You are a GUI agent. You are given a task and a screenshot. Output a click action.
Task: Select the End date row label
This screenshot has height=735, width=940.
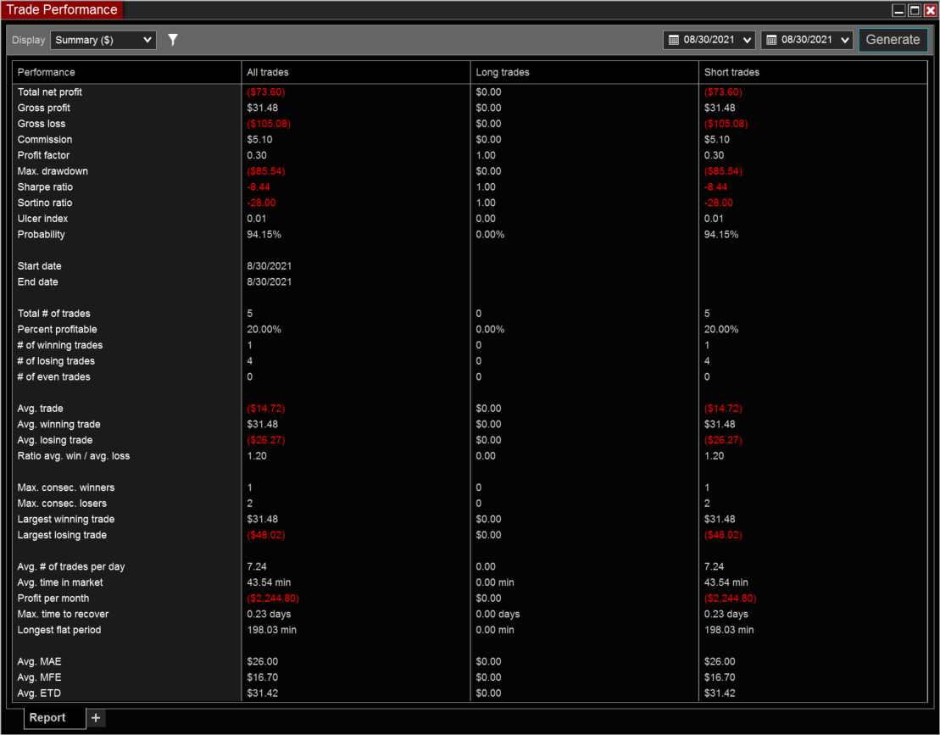[38, 281]
